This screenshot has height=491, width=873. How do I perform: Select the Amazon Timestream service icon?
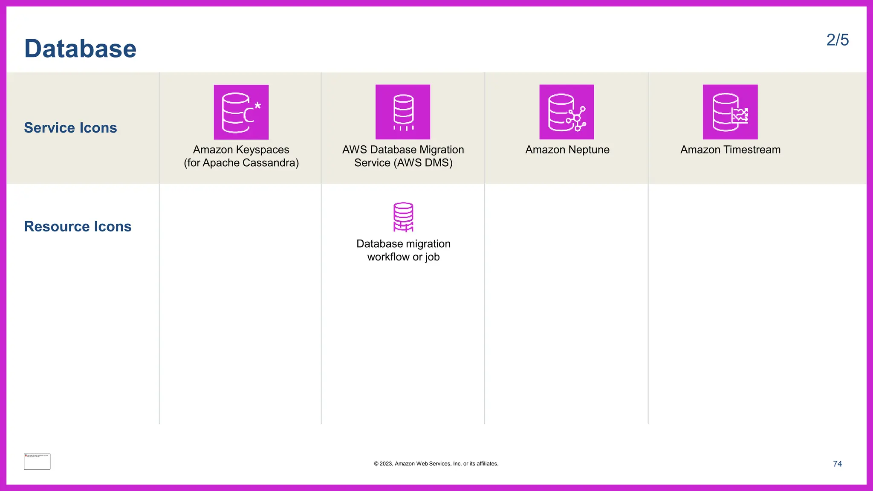coord(730,112)
